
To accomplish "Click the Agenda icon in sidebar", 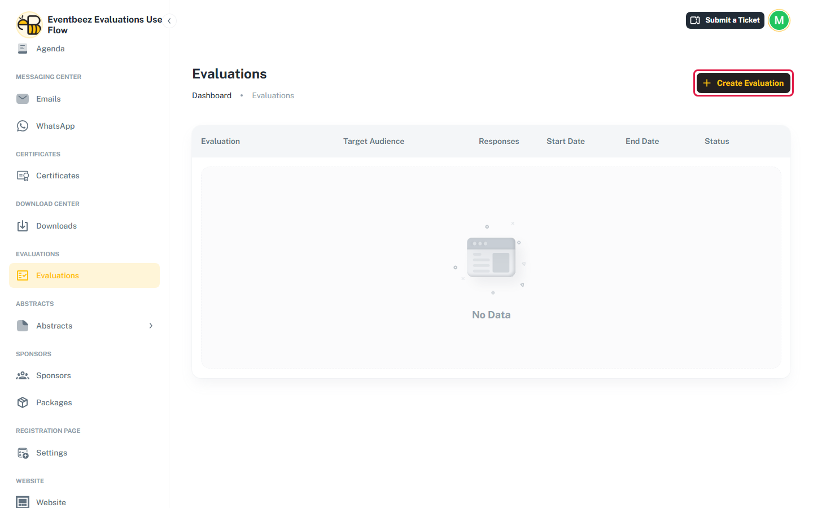I will pos(23,49).
